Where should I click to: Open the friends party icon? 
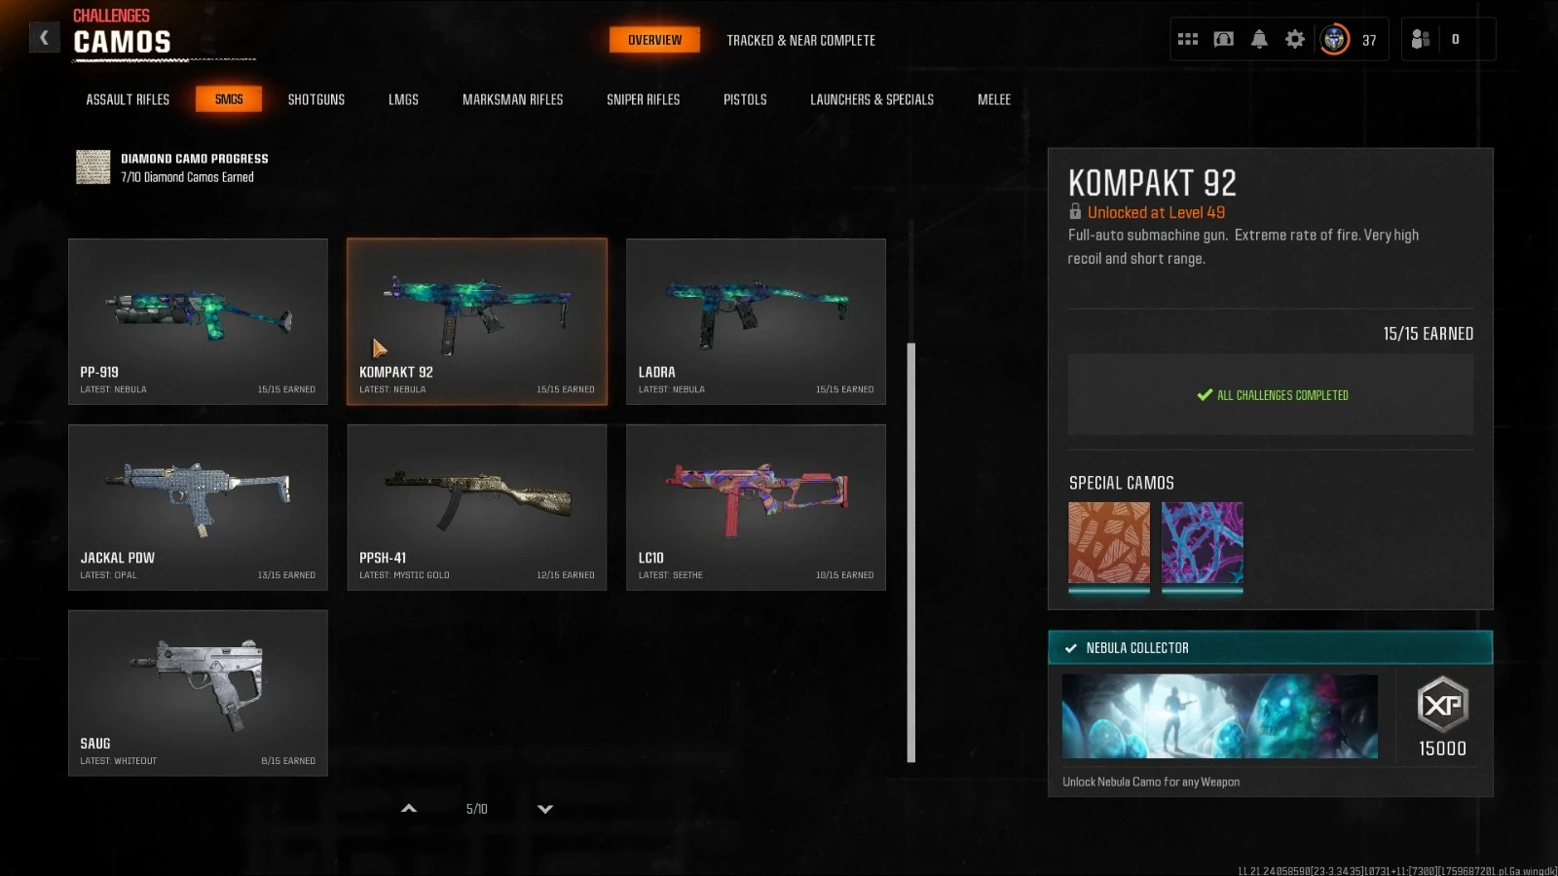1421,40
